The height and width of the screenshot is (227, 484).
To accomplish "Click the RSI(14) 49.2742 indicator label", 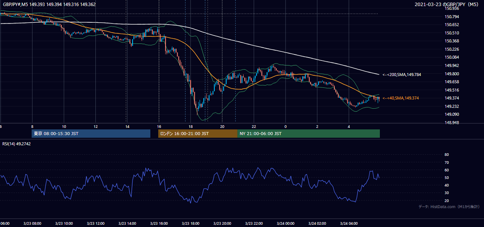I will [17, 144].
